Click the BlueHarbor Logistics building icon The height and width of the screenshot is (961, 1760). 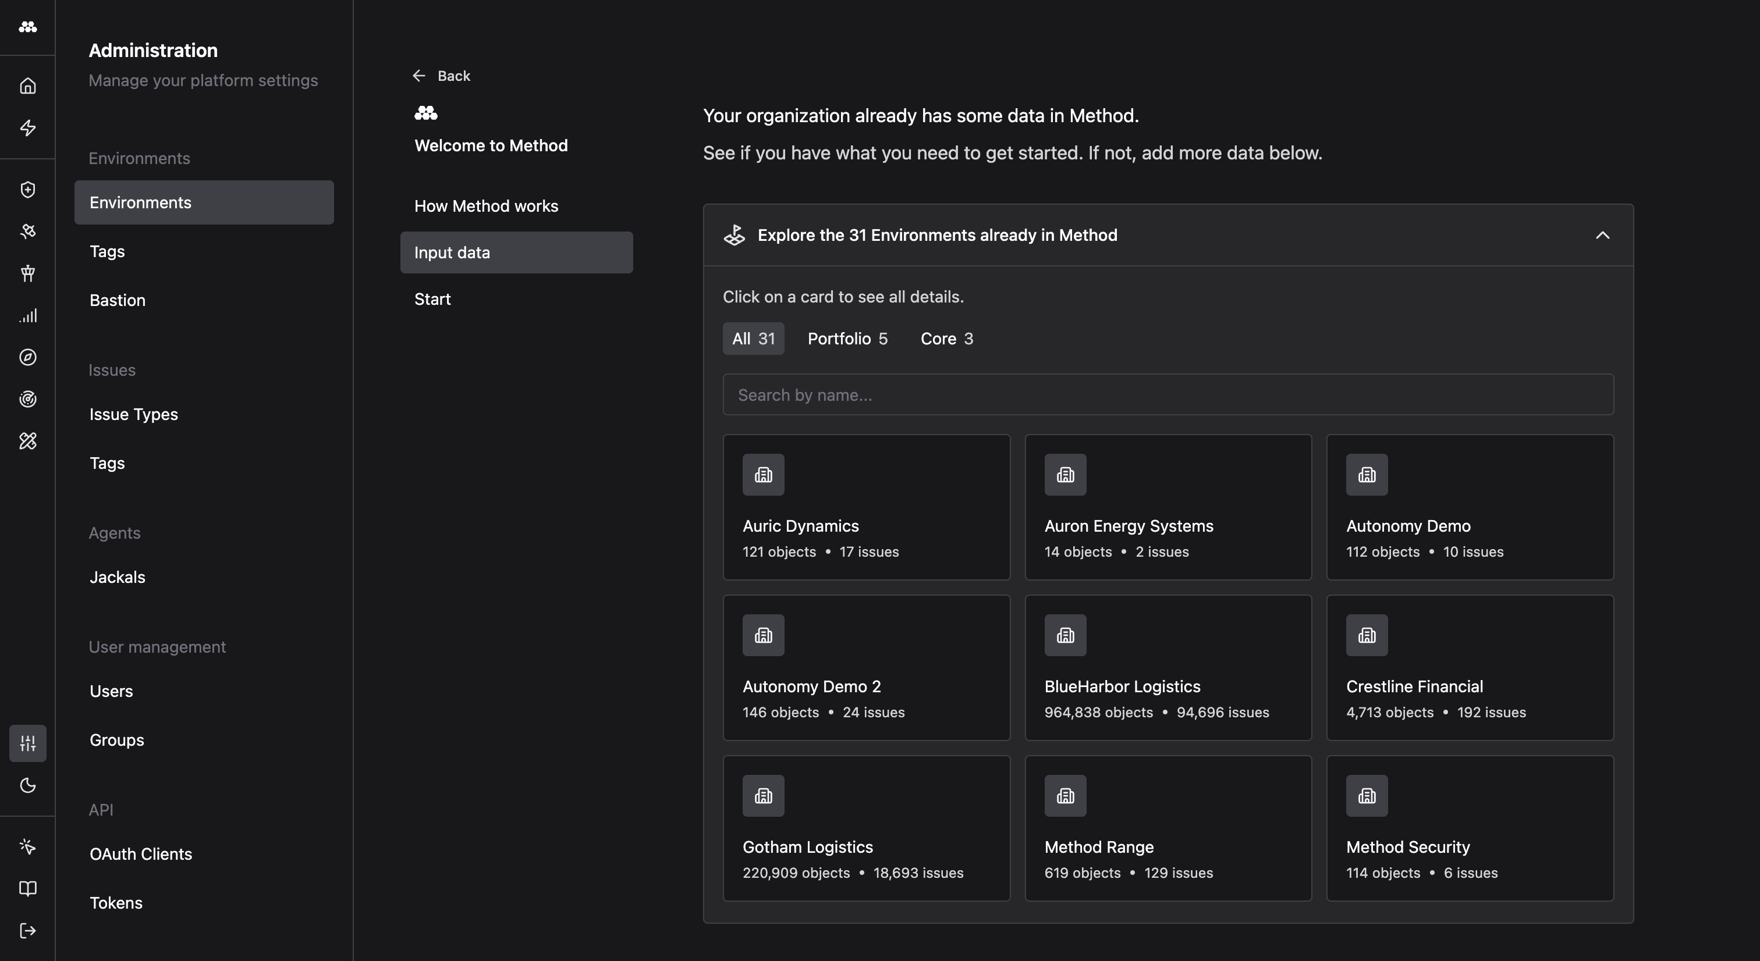pyautogui.click(x=1065, y=635)
